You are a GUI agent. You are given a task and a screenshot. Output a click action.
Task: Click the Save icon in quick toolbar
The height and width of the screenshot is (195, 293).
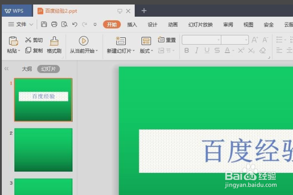[x=44, y=24]
